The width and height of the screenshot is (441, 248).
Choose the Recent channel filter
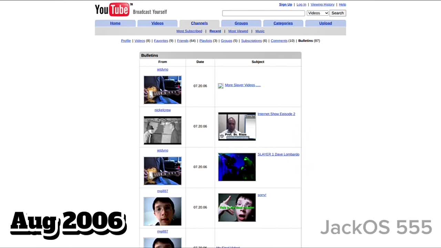215,31
